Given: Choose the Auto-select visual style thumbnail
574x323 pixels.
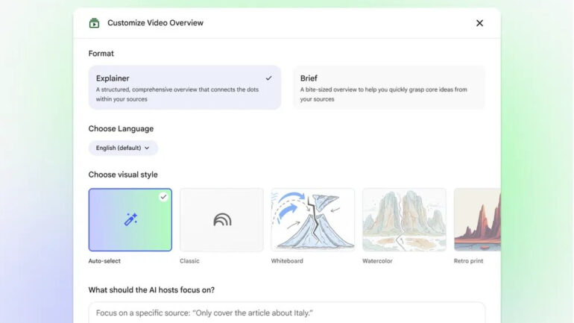Looking at the screenshot, I should [x=130, y=219].
